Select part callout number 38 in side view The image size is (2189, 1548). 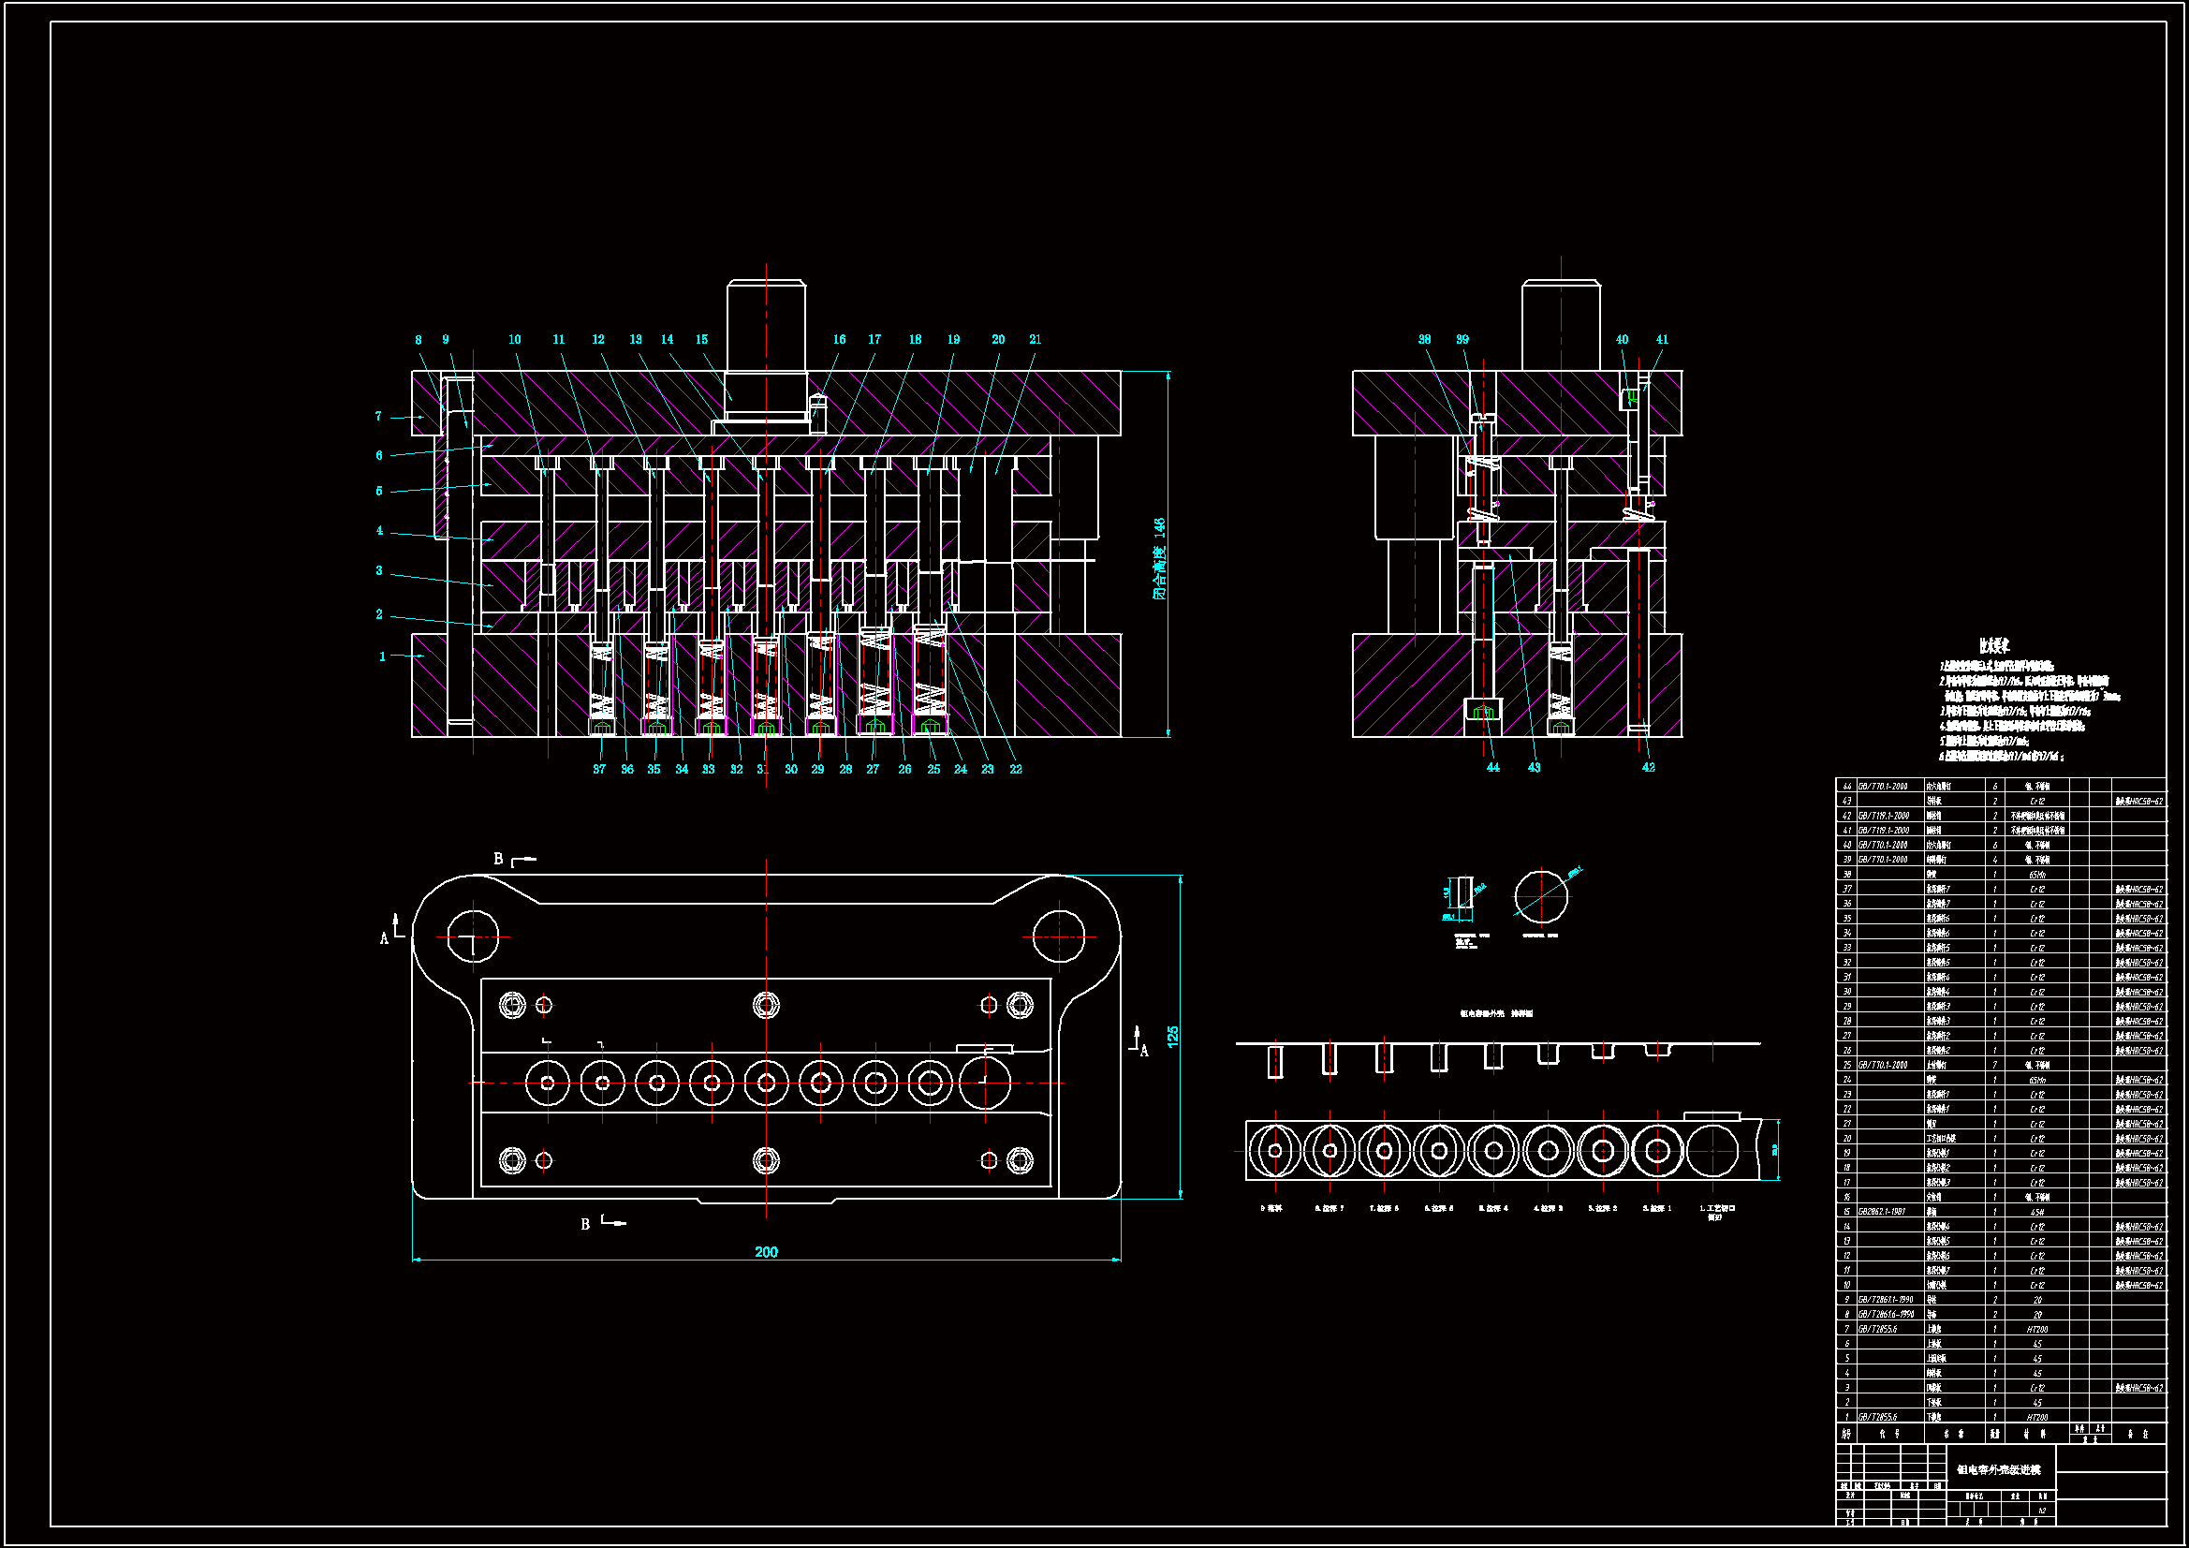1424,340
